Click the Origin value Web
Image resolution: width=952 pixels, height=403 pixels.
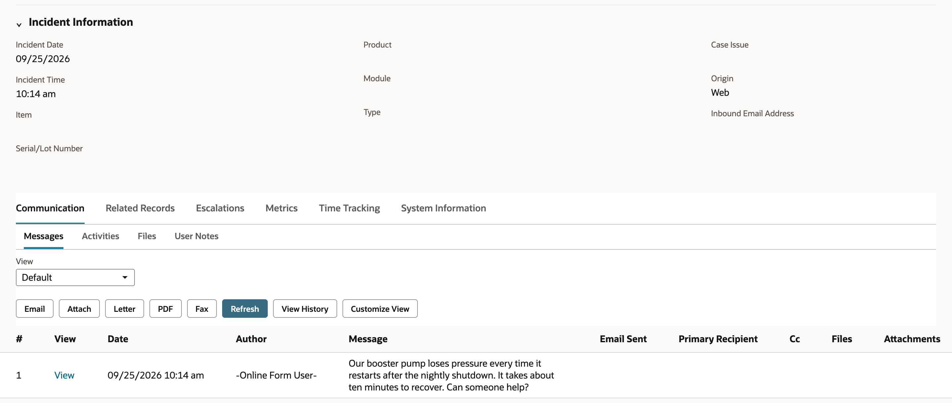pos(720,92)
